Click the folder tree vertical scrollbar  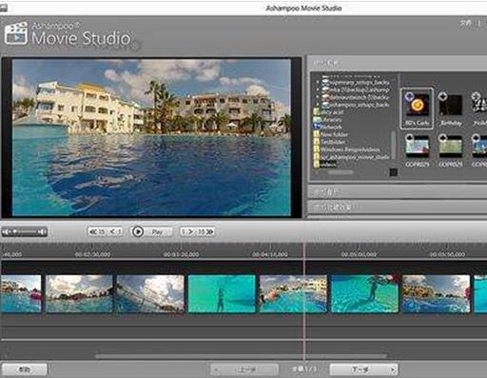[x=394, y=145]
